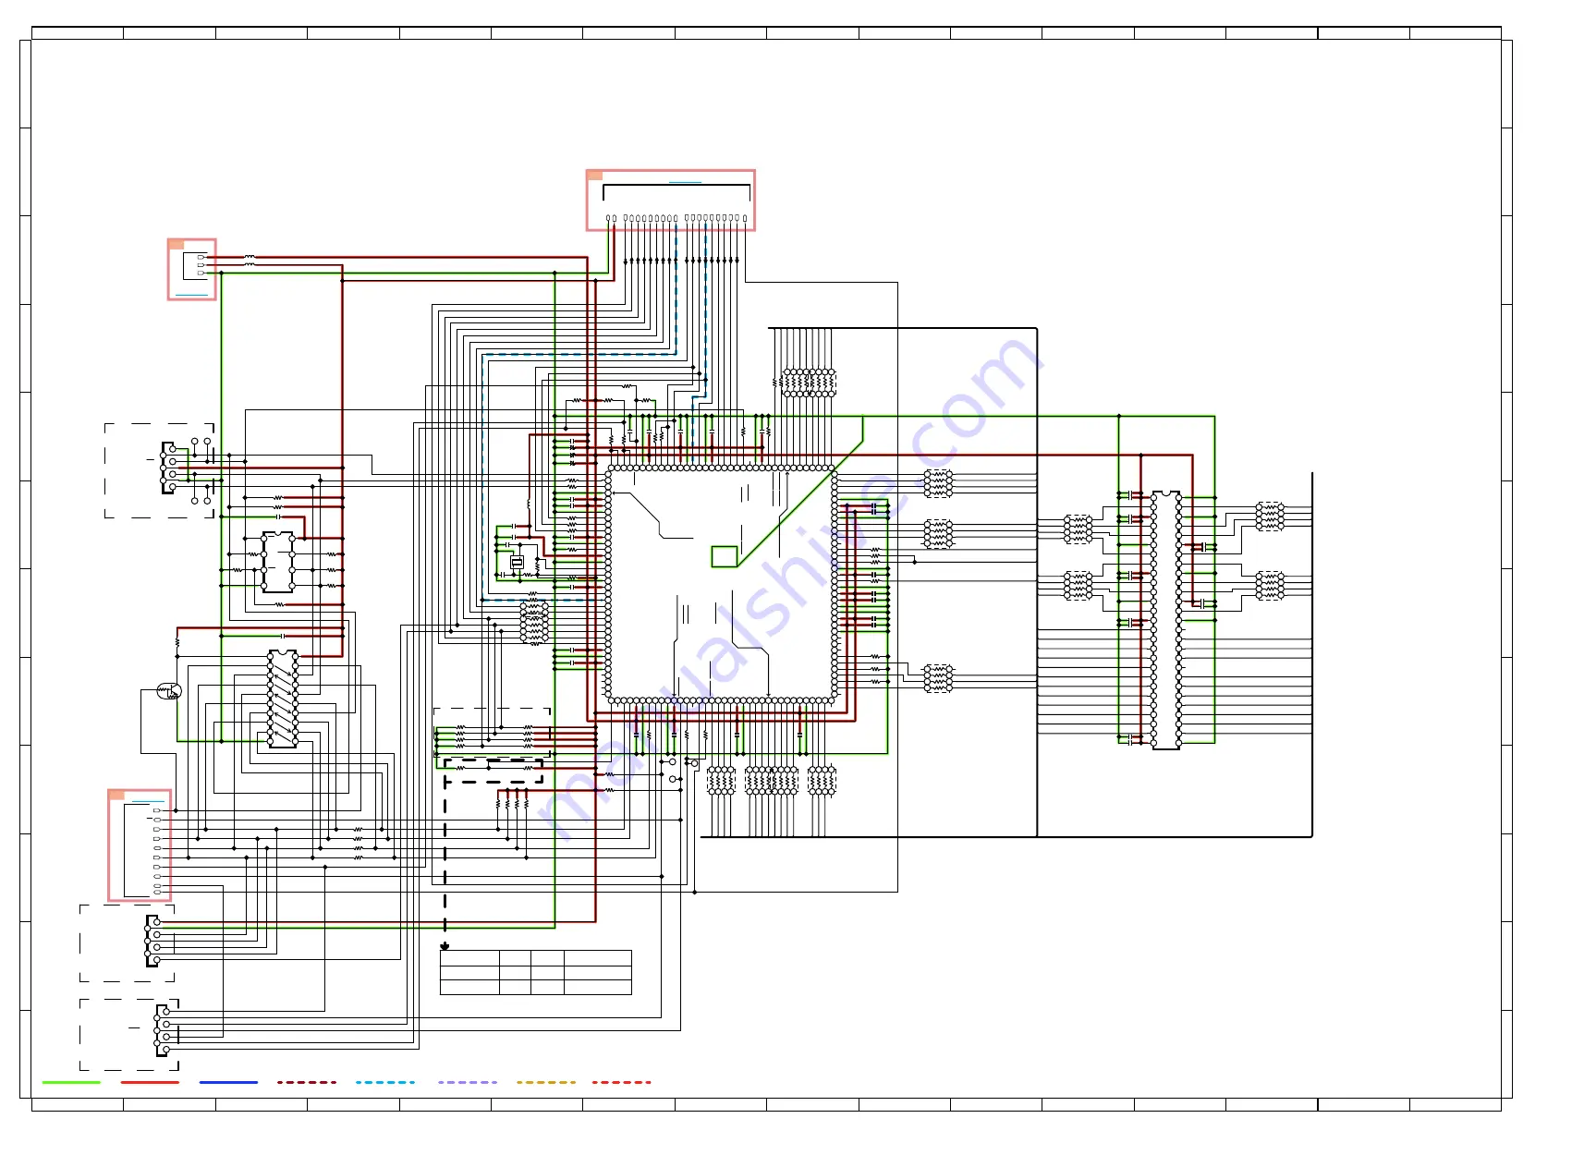Select the dashed cyan legend line
The width and height of the screenshot is (1572, 1167).
[x=385, y=1082]
